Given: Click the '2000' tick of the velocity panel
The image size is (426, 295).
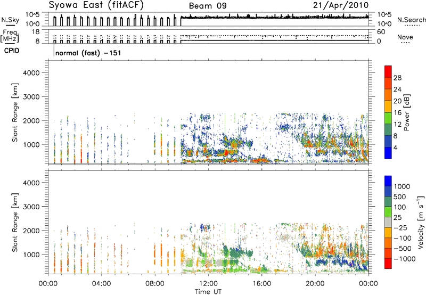Looking at the screenshot, I should 31,231.
